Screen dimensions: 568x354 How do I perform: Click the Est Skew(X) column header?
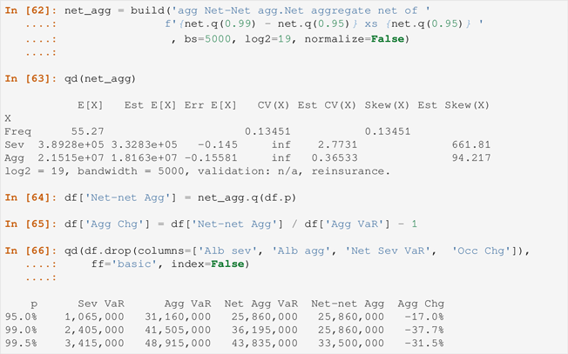454,105
